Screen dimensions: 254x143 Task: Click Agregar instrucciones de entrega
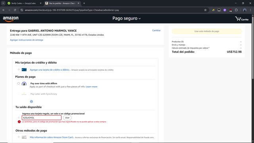[x=27, y=40]
